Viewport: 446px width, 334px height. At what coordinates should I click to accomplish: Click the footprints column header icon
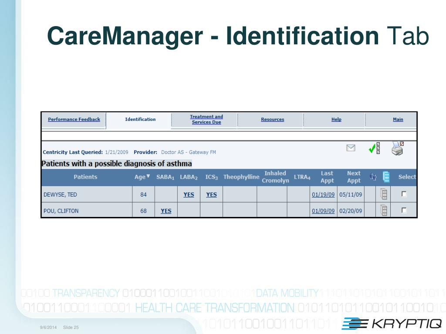tap(373, 177)
